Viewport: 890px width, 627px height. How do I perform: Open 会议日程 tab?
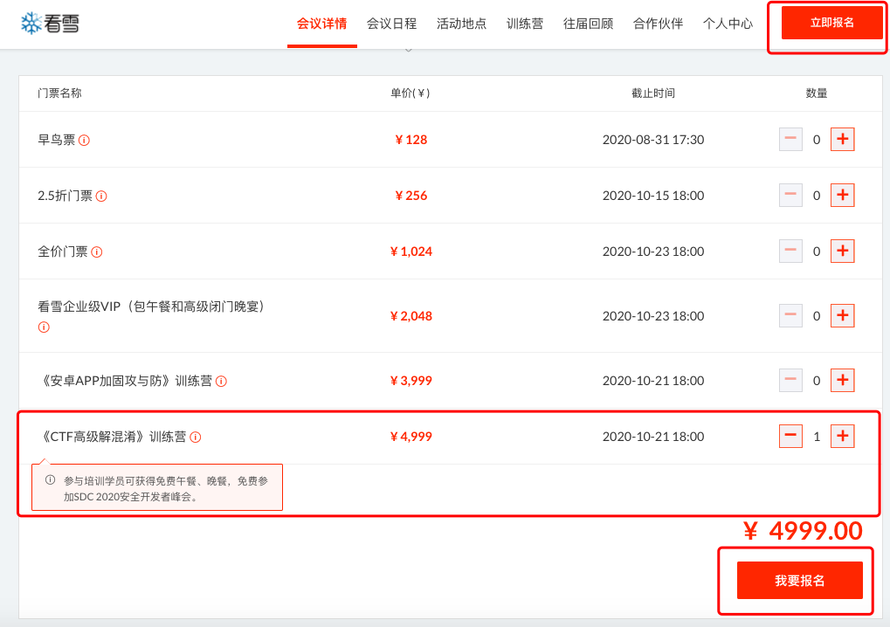click(391, 24)
